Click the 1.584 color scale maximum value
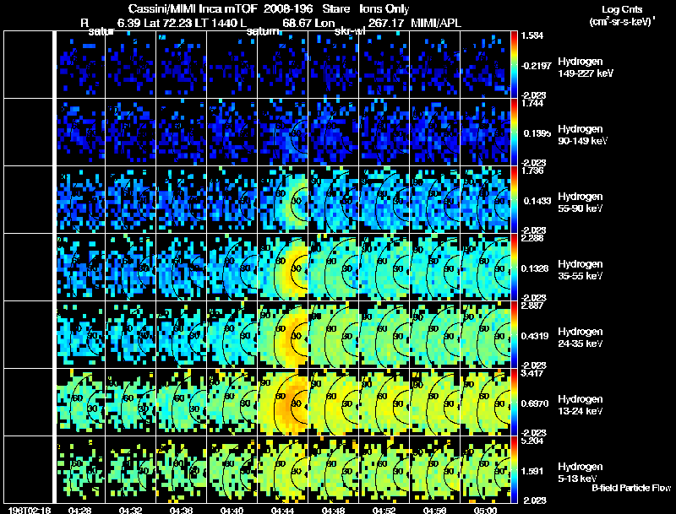The width and height of the screenshot is (676, 514). point(532,35)
